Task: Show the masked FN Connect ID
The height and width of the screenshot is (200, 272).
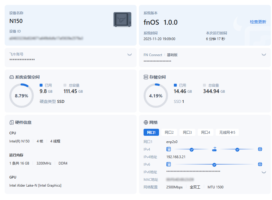Action: 264,55
